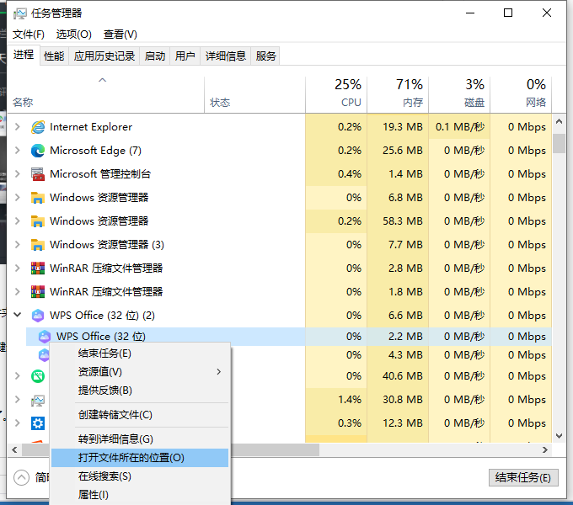
Task: Switch to the 启动 tab
Action: coord(154,56)
